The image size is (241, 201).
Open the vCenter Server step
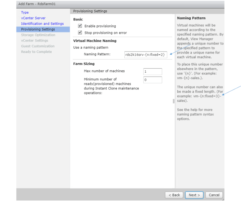pos(33,18)
